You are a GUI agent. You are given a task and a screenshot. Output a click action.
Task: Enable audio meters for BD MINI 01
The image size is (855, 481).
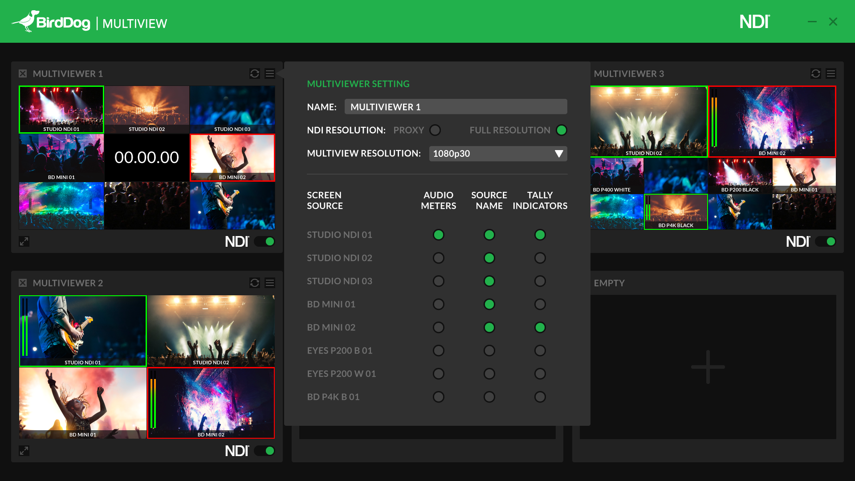coord(439,304)
